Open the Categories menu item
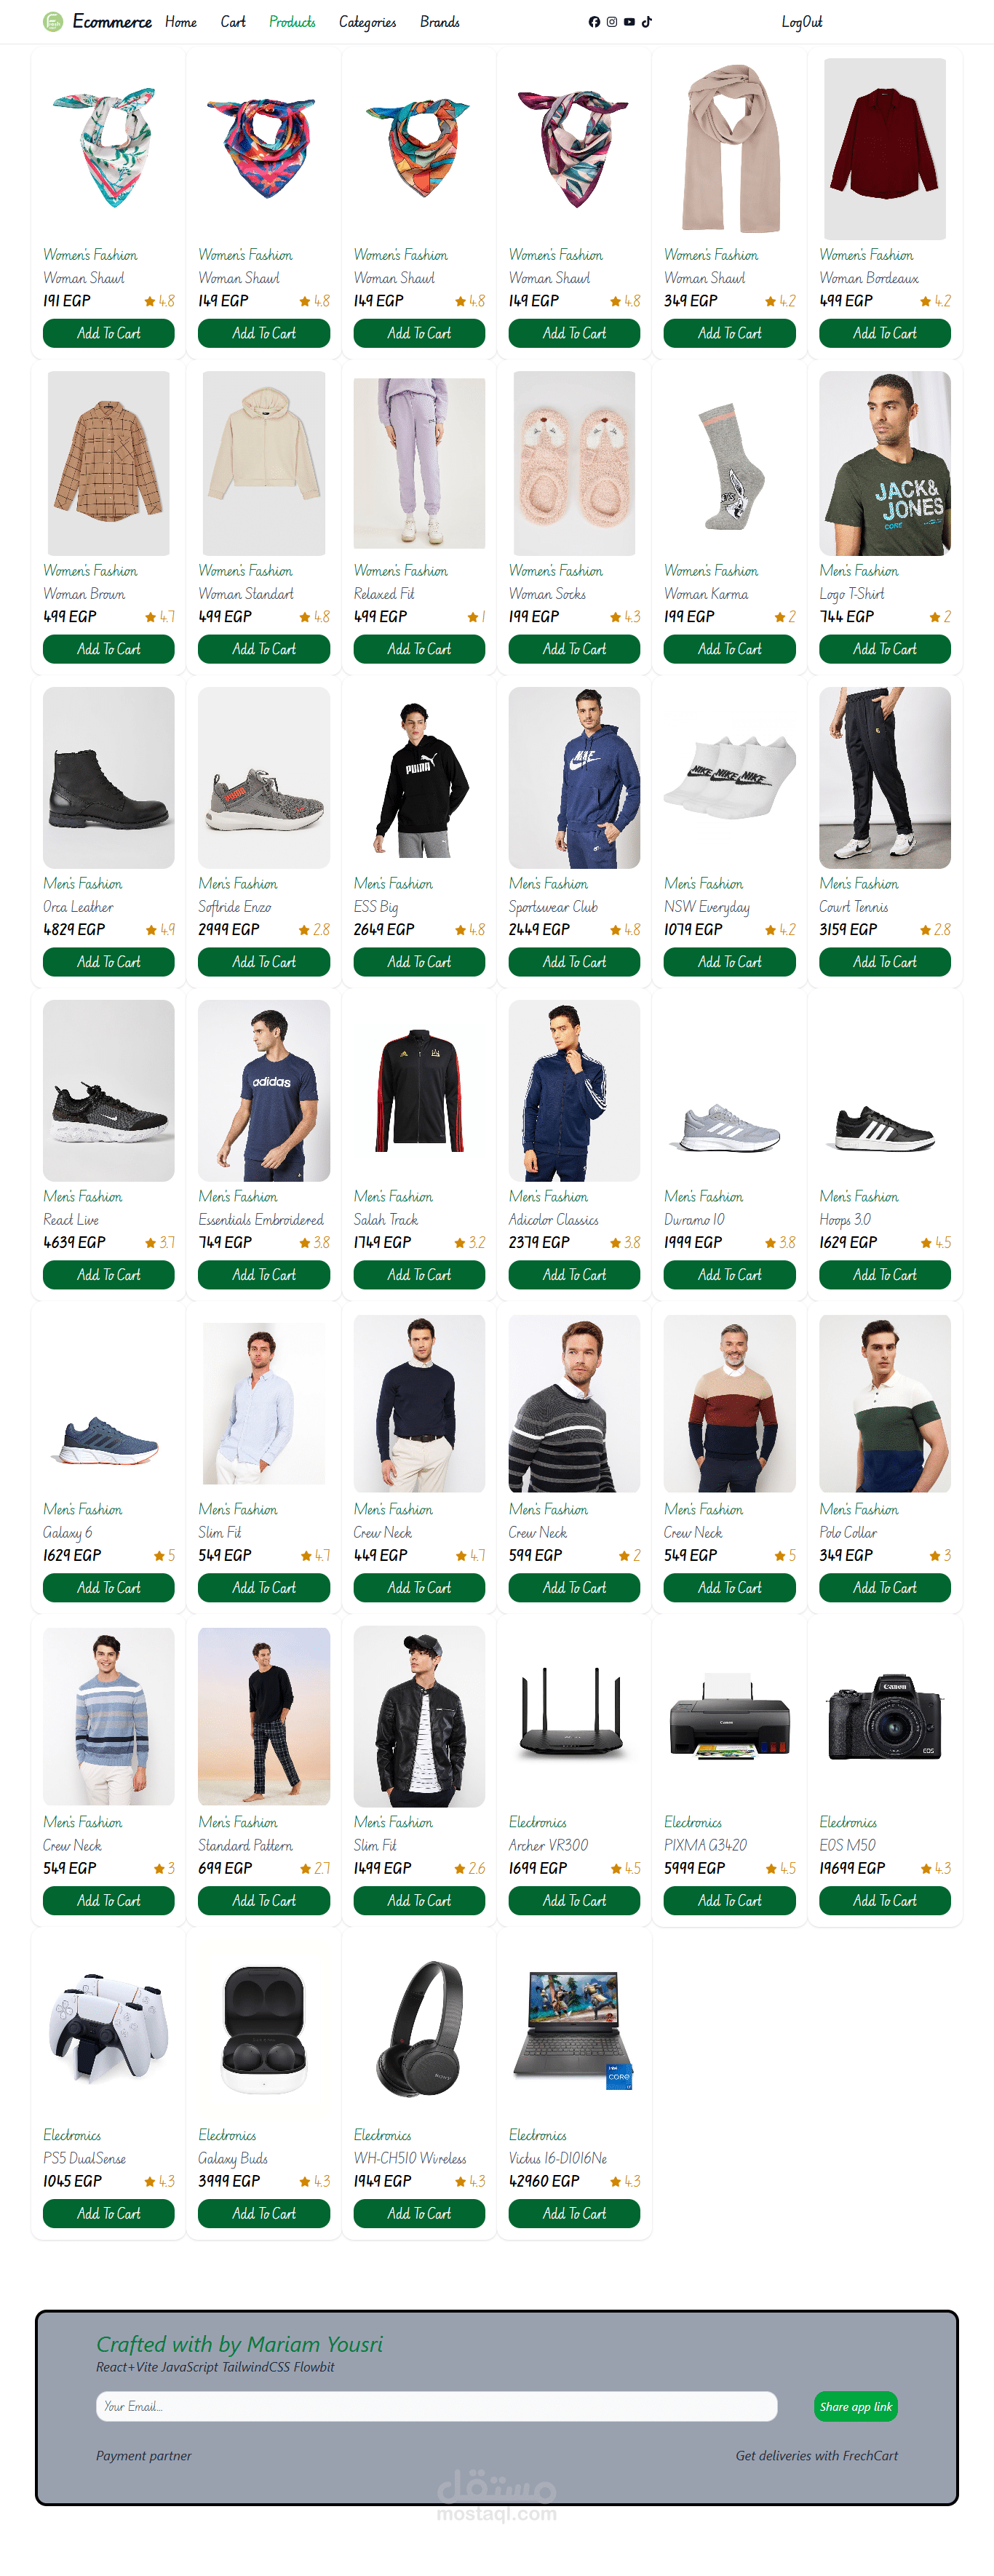The image size is (994, 2576). 367,22
